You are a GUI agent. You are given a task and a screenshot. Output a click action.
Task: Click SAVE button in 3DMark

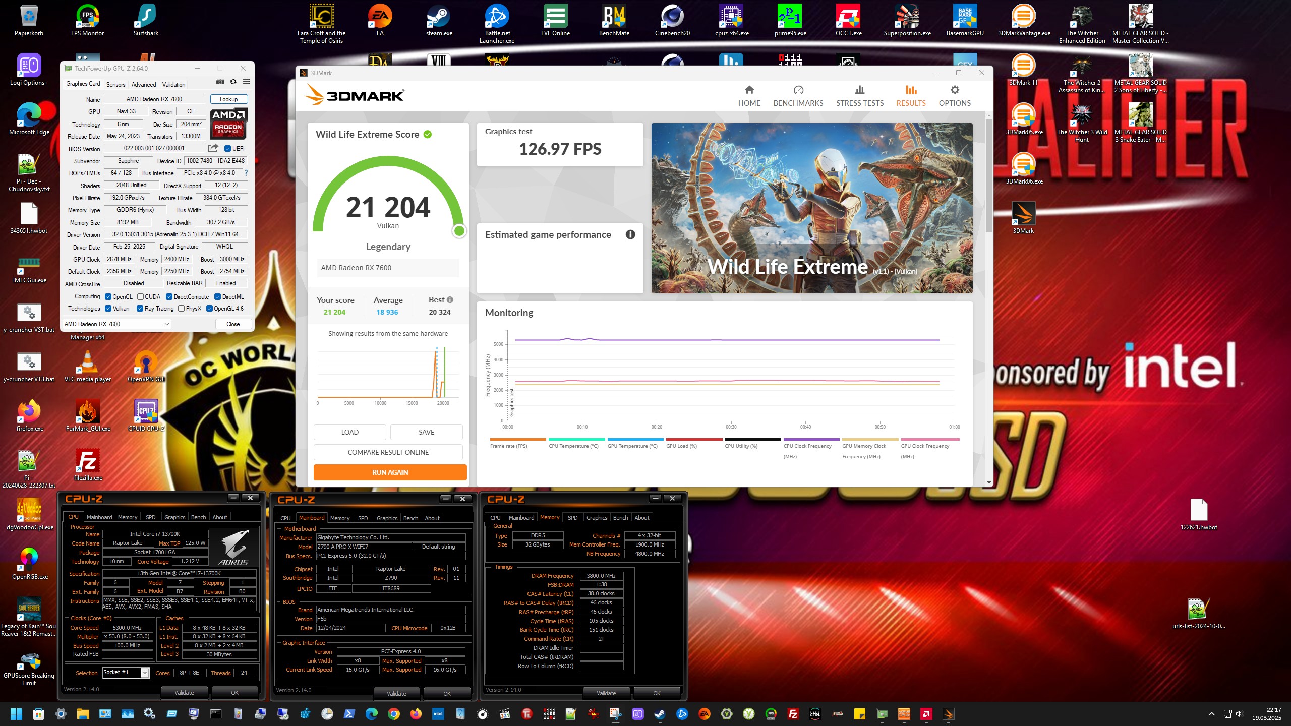427,432
